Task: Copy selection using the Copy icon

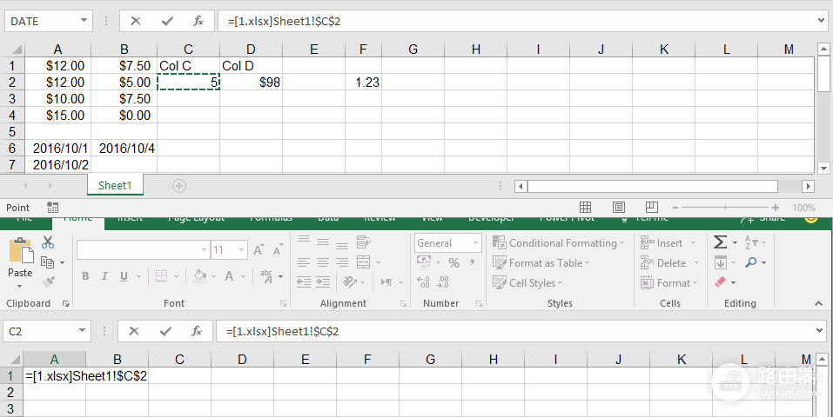Action: [47, 262]
